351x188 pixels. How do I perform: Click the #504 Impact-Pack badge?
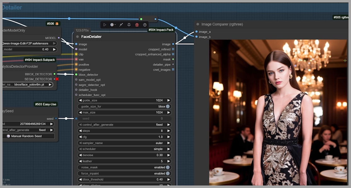tap(161, 30)
